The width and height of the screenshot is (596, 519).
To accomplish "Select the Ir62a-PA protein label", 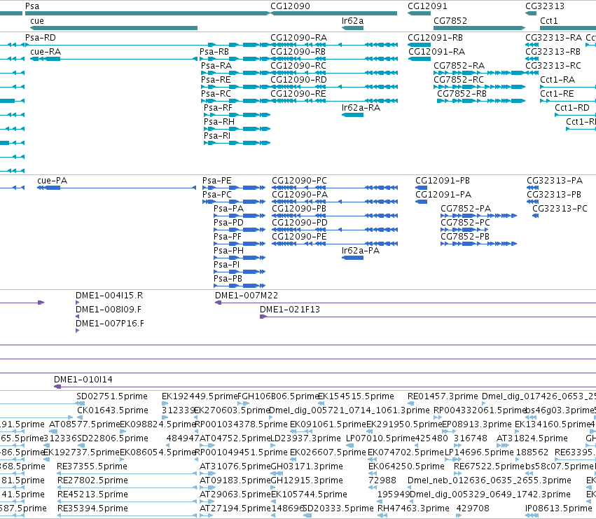I will 361,251.
